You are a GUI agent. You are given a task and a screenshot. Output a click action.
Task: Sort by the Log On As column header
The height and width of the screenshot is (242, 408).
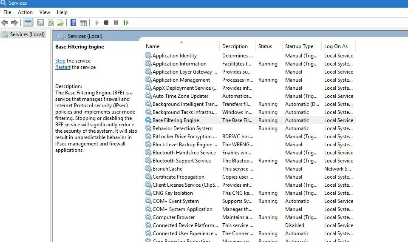pyautogui.click(x=339, y=46)
